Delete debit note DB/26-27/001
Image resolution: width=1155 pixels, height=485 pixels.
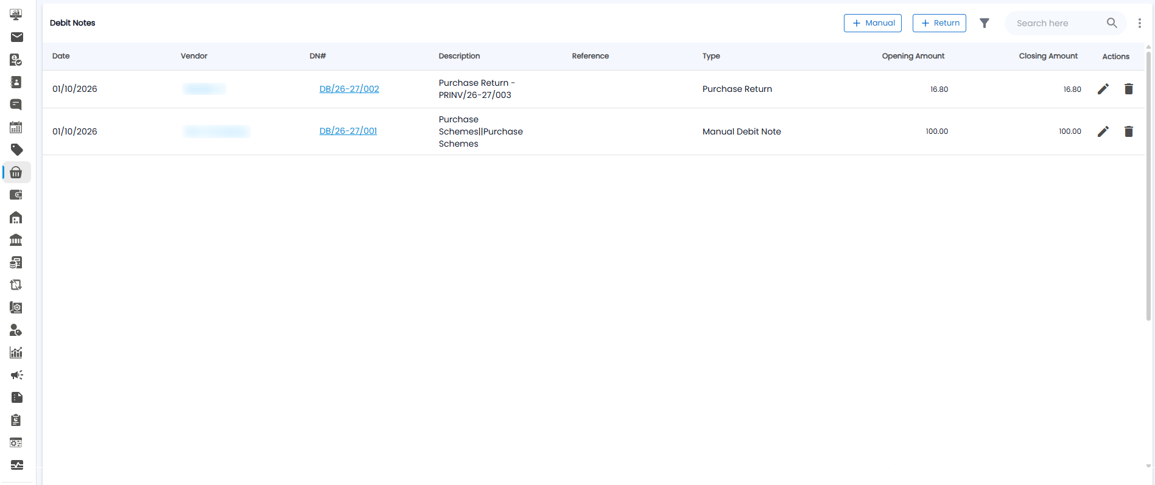(x=1129, y=131)
